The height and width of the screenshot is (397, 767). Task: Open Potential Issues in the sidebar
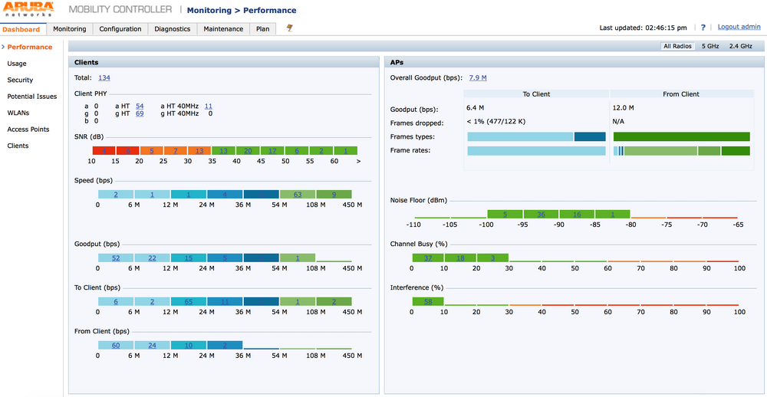pos(31,97)
